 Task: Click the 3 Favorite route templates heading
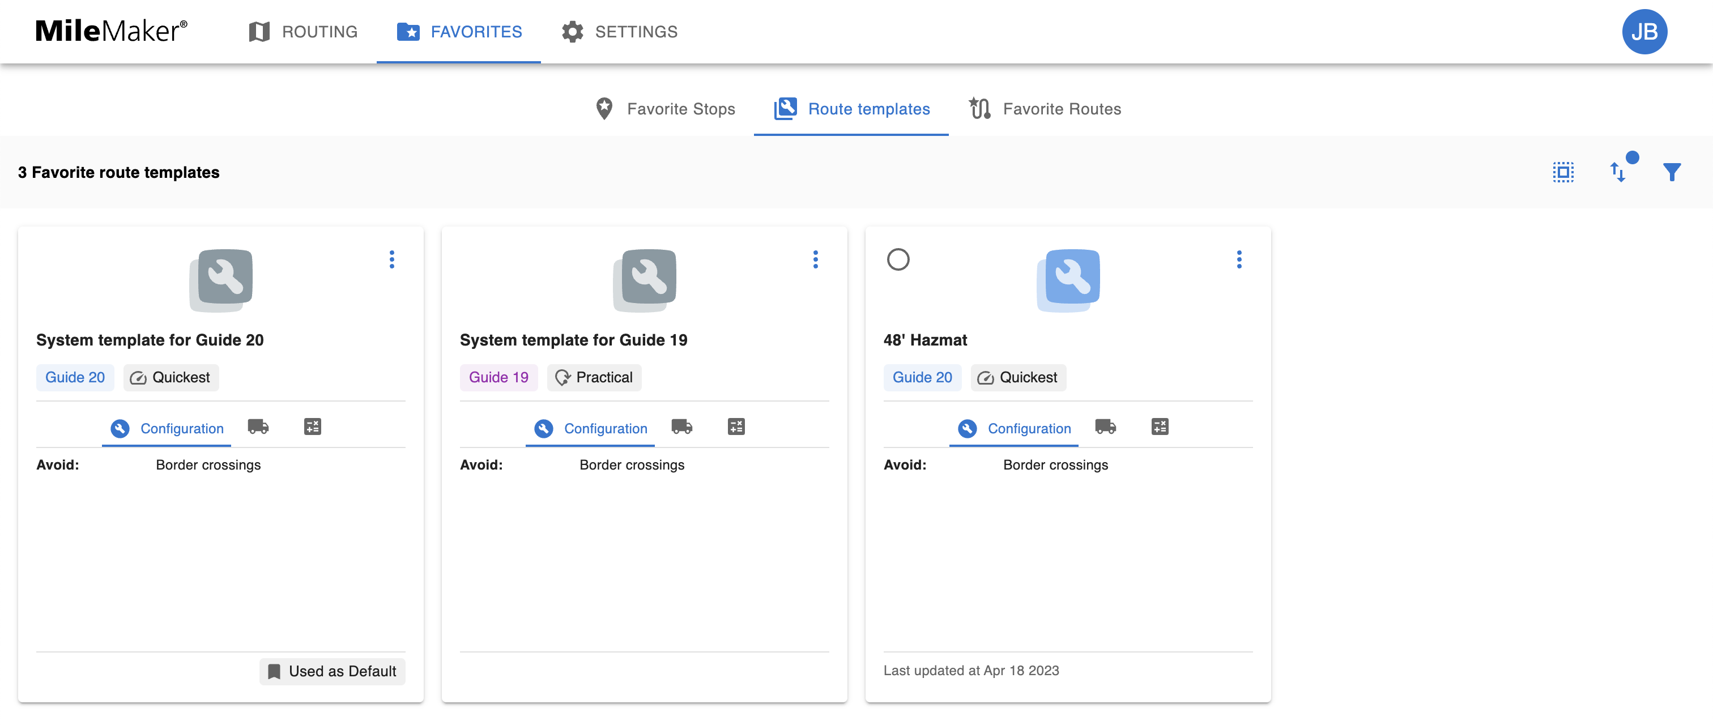(118, 172)
